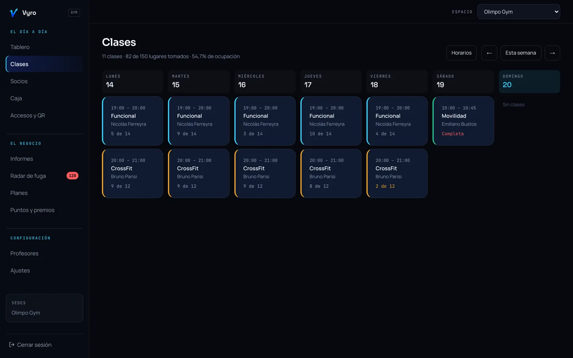Open Friday 18 Funcional class with 4 de 14
Viewport: 573px width, 358px height.
[x=397, y=121]
